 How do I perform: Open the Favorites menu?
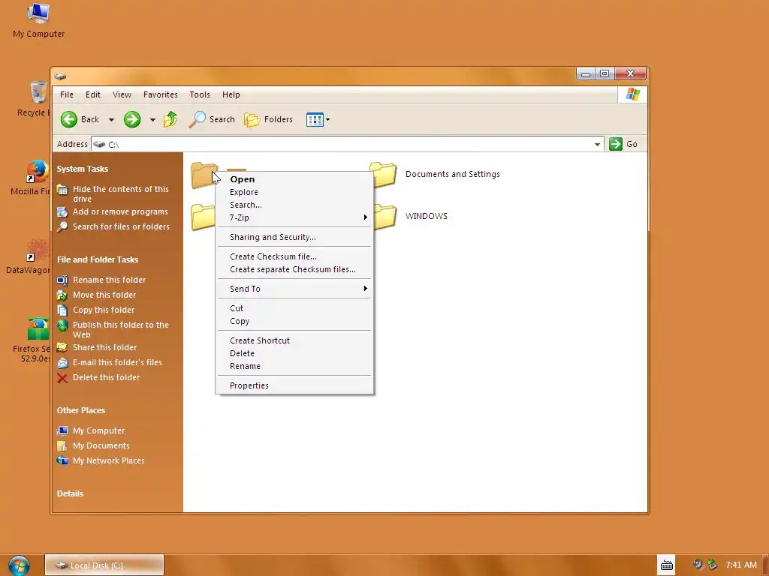(x=161, y=94)
